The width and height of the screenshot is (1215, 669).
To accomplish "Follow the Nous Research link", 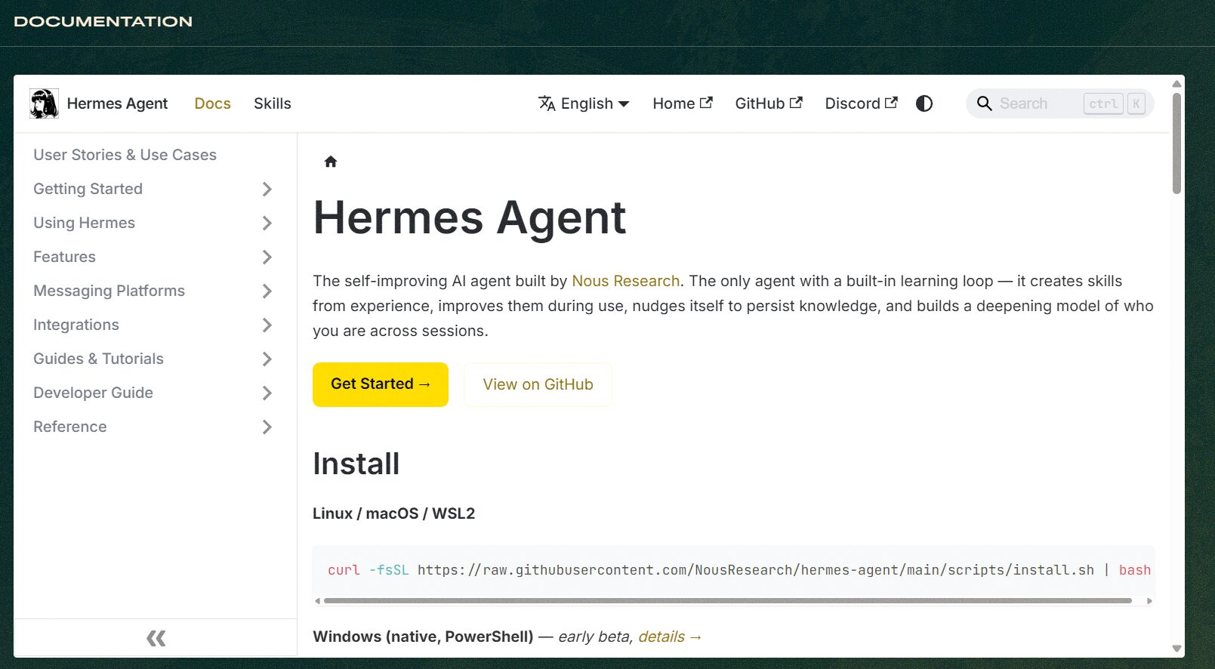I will coord(626,281).
